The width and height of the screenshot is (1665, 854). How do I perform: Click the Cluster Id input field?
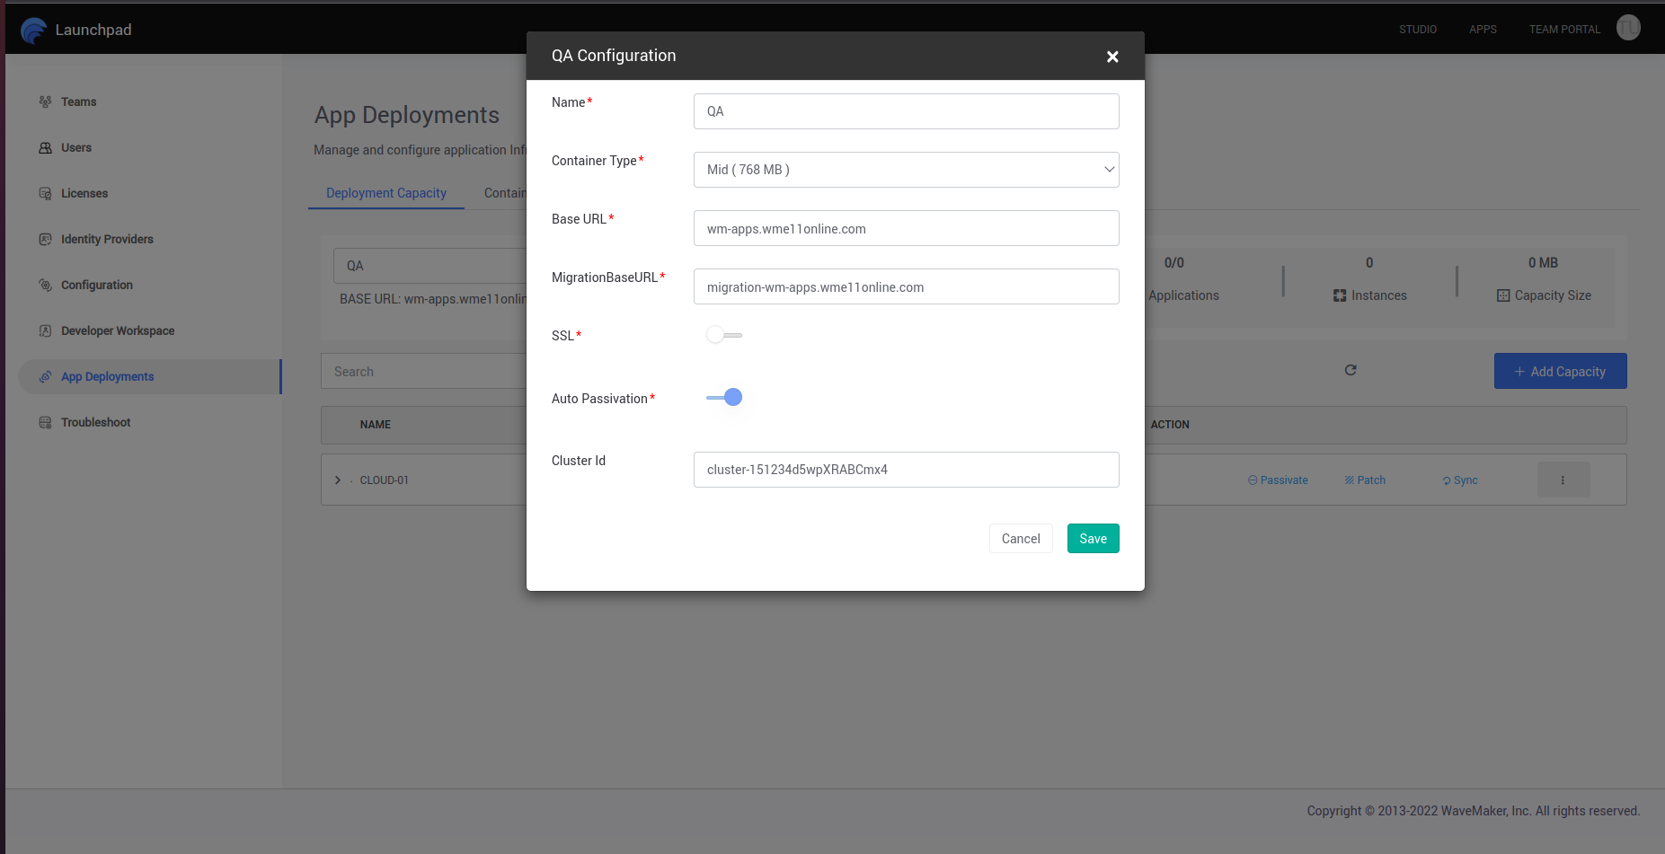tap(906, 470)
